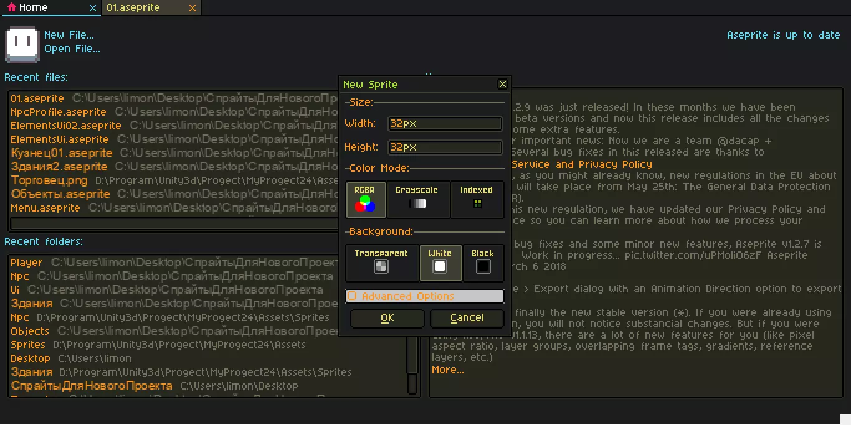Select RGBA color mode
The image size is (851, 425).
pyautogui.click(x=366, y=200)
